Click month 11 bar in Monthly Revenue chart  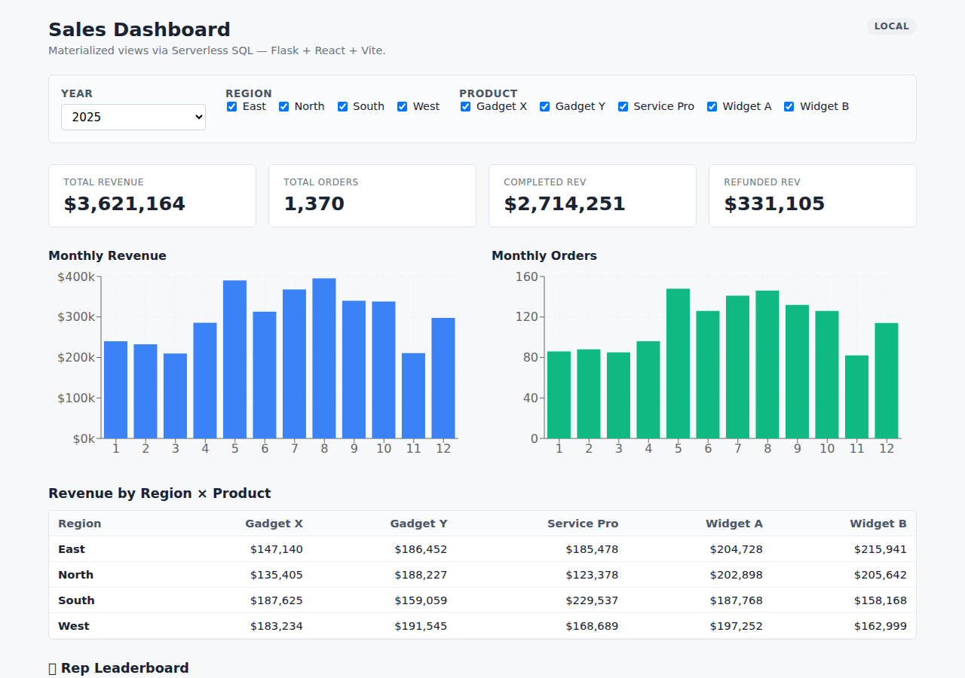413,395
